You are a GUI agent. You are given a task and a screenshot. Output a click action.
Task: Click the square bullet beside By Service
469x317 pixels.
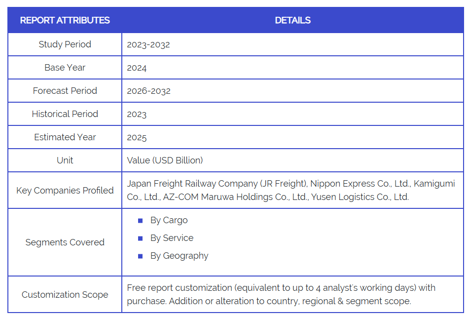(140, 238)
